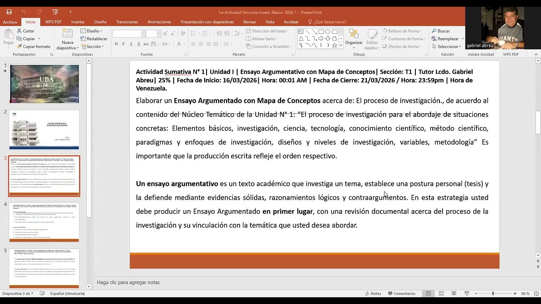
Task: Toggle left text alignment
Action: [x=193, y=44]
